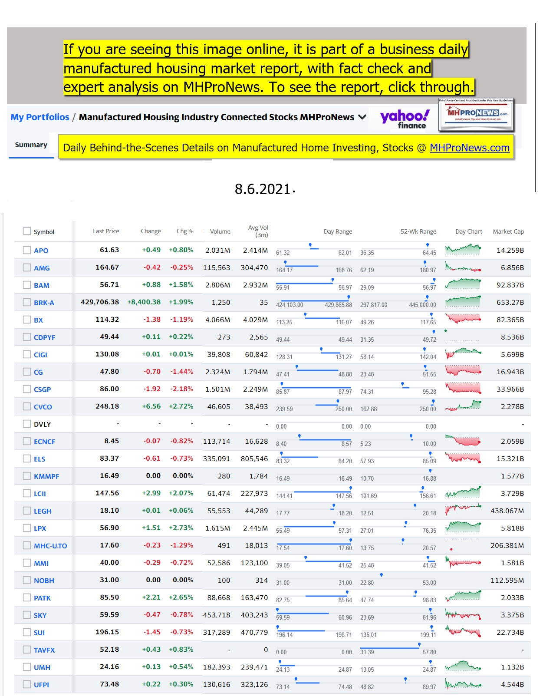543x696 pixels.
Task: Expand the portfolio name dropdown chevron
Action: pyautogui.click(x=362, y=117)
